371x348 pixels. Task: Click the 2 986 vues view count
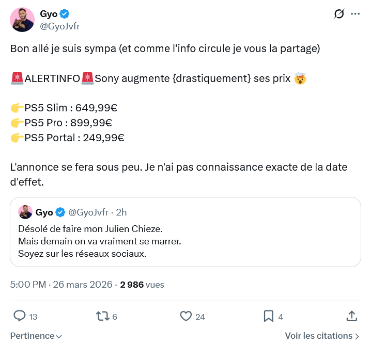pos(142,284)
